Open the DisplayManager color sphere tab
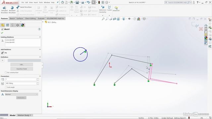The height and width of the screenshot is (119, 212). (23, 25)
